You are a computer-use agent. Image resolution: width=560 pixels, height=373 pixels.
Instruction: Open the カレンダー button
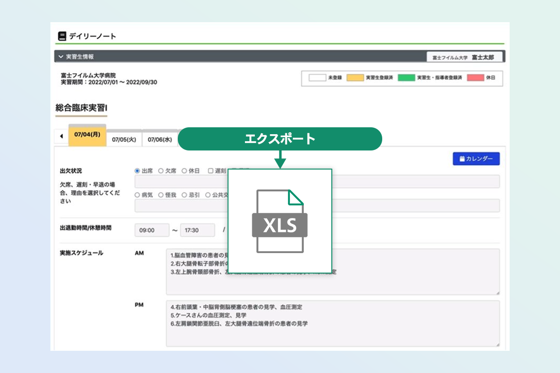pyautogui.click(x=476, y=159)
